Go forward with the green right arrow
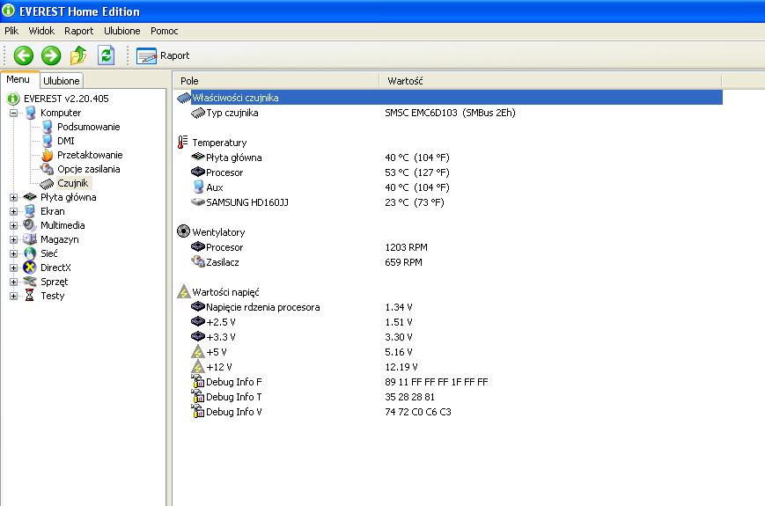The width and height of the screenshot is (765, 506). click(51, 55)
